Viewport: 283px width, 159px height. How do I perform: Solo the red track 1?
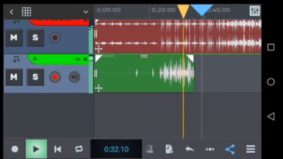point(35,38)
